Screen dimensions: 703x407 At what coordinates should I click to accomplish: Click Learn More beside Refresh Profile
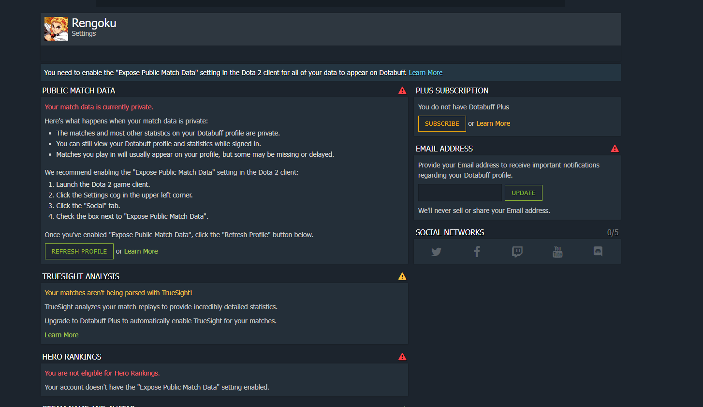[141, 251]
